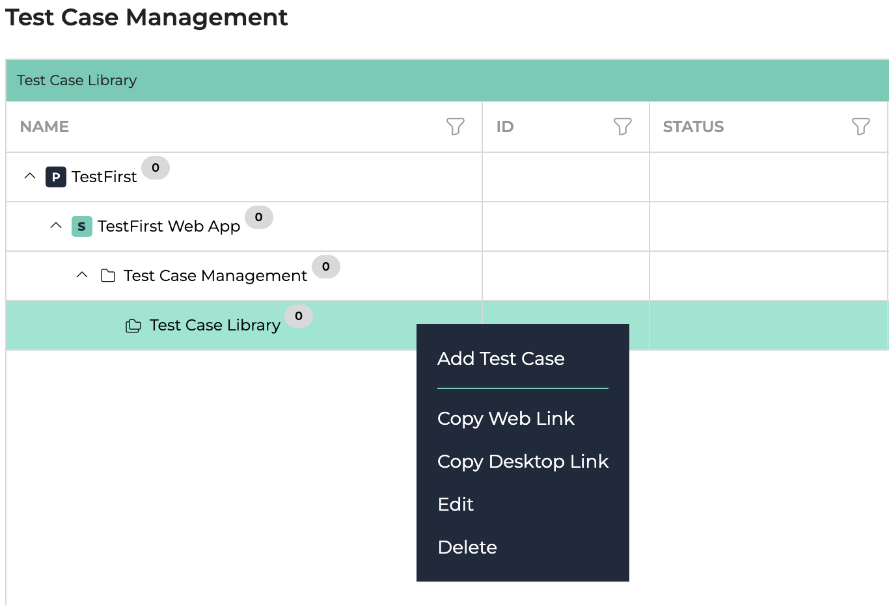The width and height of the screenshot is (889, 605).
Task: Click the count badge beside TestFirst Web App
Action: point(259,217)
